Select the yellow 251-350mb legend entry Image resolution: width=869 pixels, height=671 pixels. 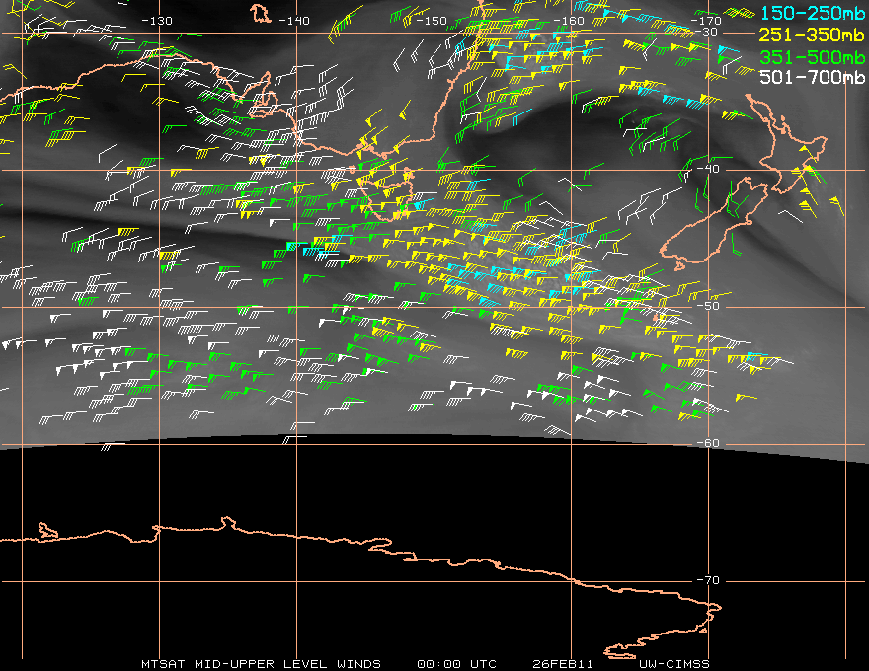(812, 35)
